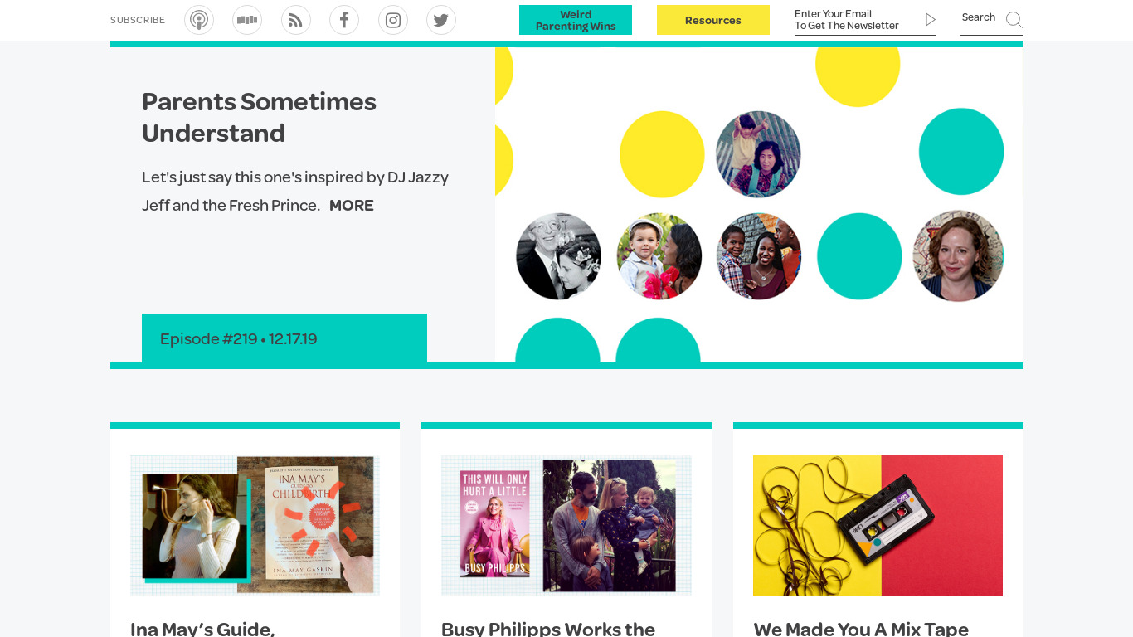Open the cassette mix tape thumbnail

[x=878, y=525]
